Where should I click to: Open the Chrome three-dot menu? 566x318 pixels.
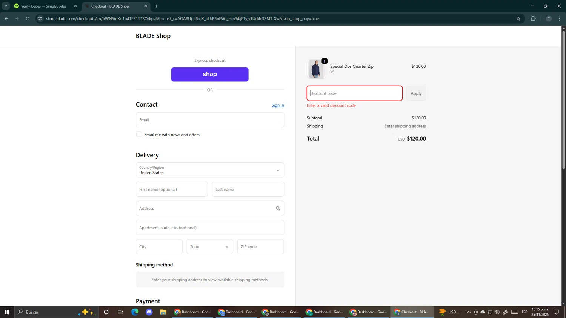click(560, 18)
